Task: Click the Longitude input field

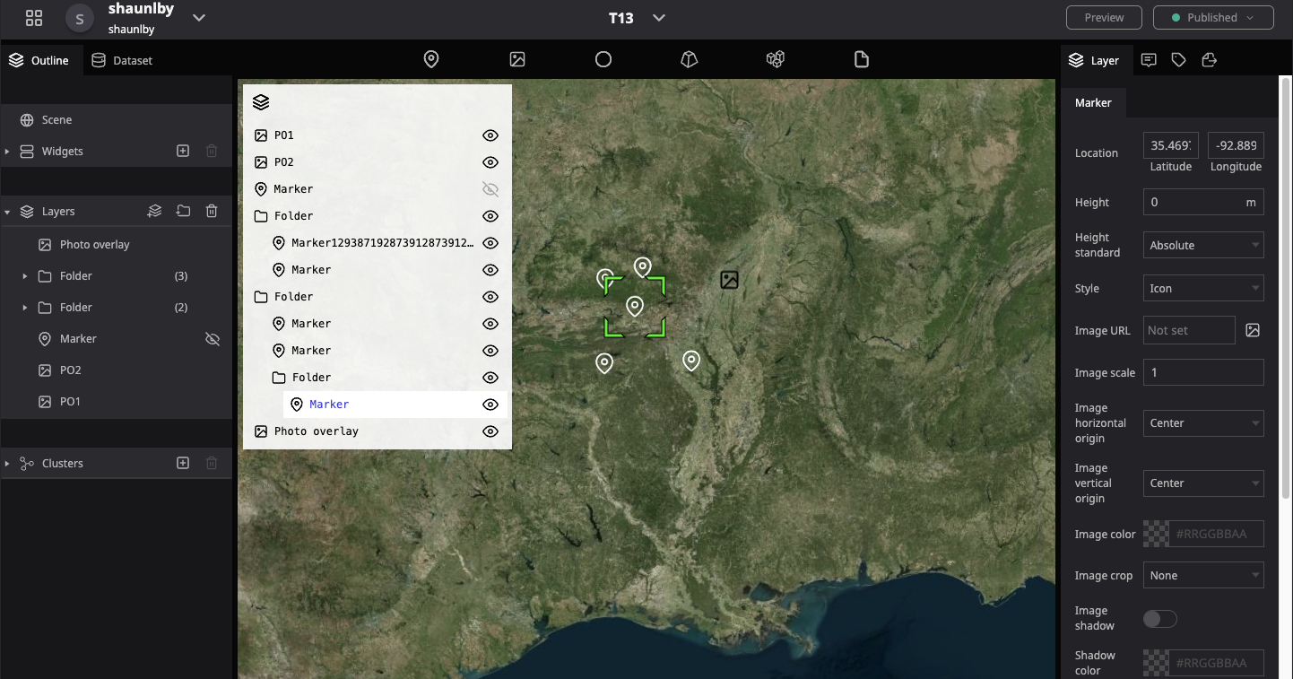Action: pyautogui.click(x=1235, y=144)
